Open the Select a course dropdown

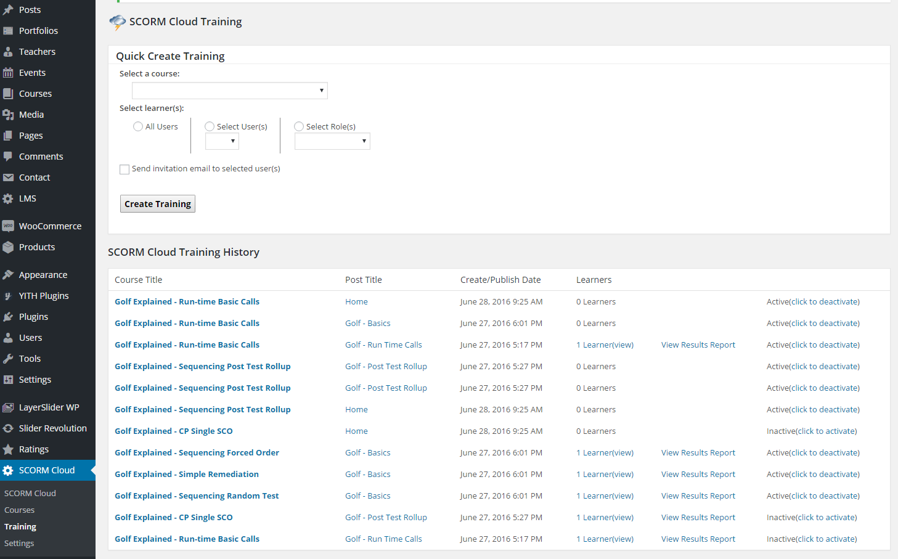tap(229, 91)
